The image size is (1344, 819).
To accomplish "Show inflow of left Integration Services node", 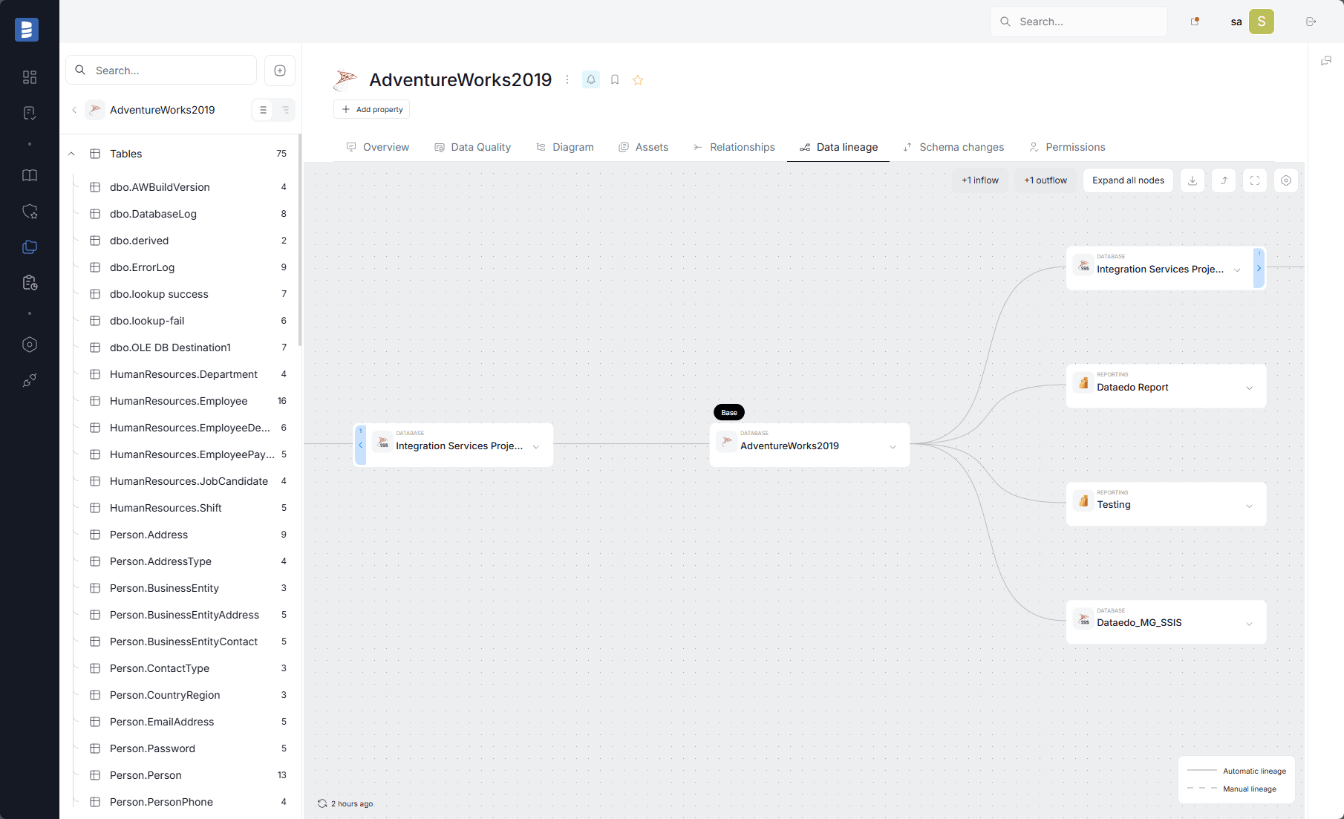I will pos(361,445).
